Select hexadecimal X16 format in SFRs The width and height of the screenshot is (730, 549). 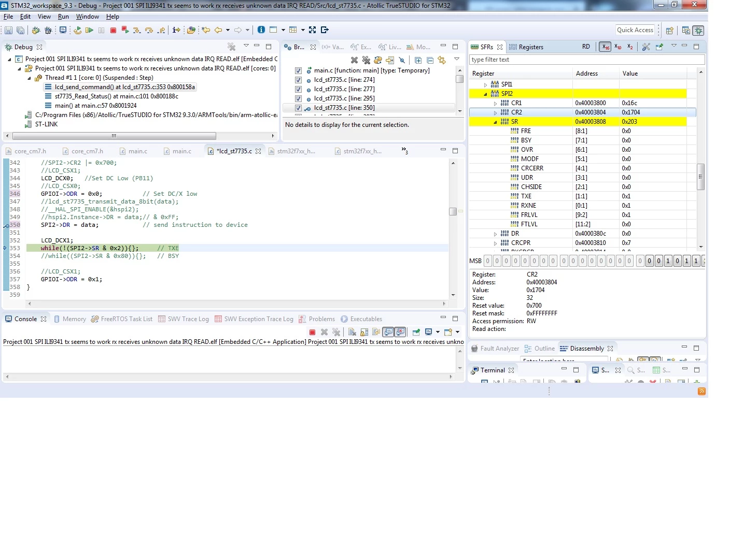605,47
